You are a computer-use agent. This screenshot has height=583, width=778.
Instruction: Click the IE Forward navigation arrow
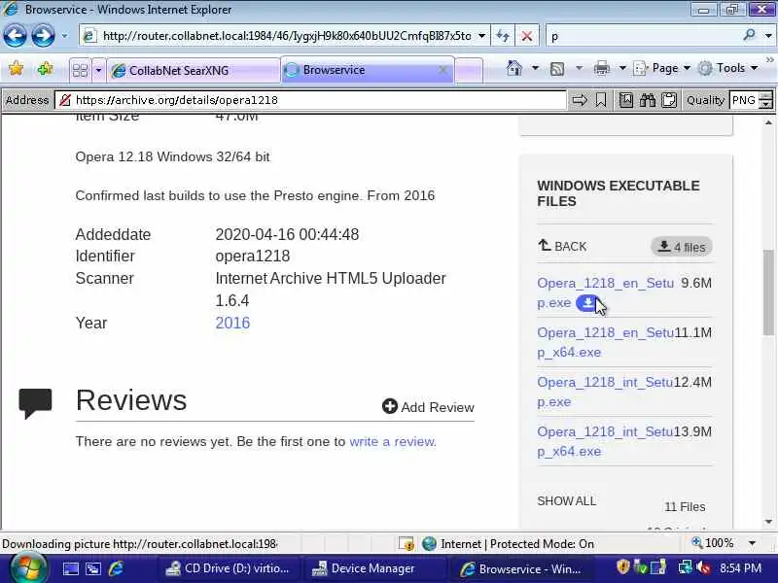pyautogui.click(x=43, y=36)
